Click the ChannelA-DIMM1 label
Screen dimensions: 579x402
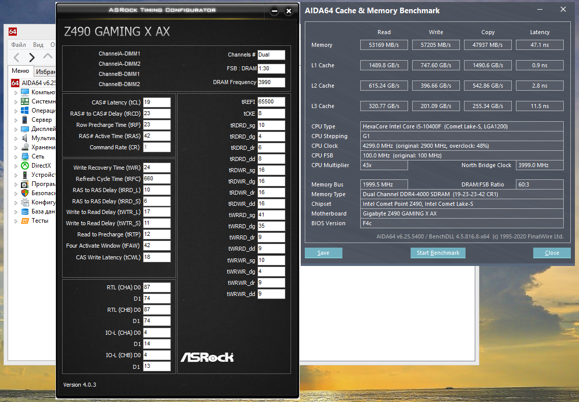(119, 53)
